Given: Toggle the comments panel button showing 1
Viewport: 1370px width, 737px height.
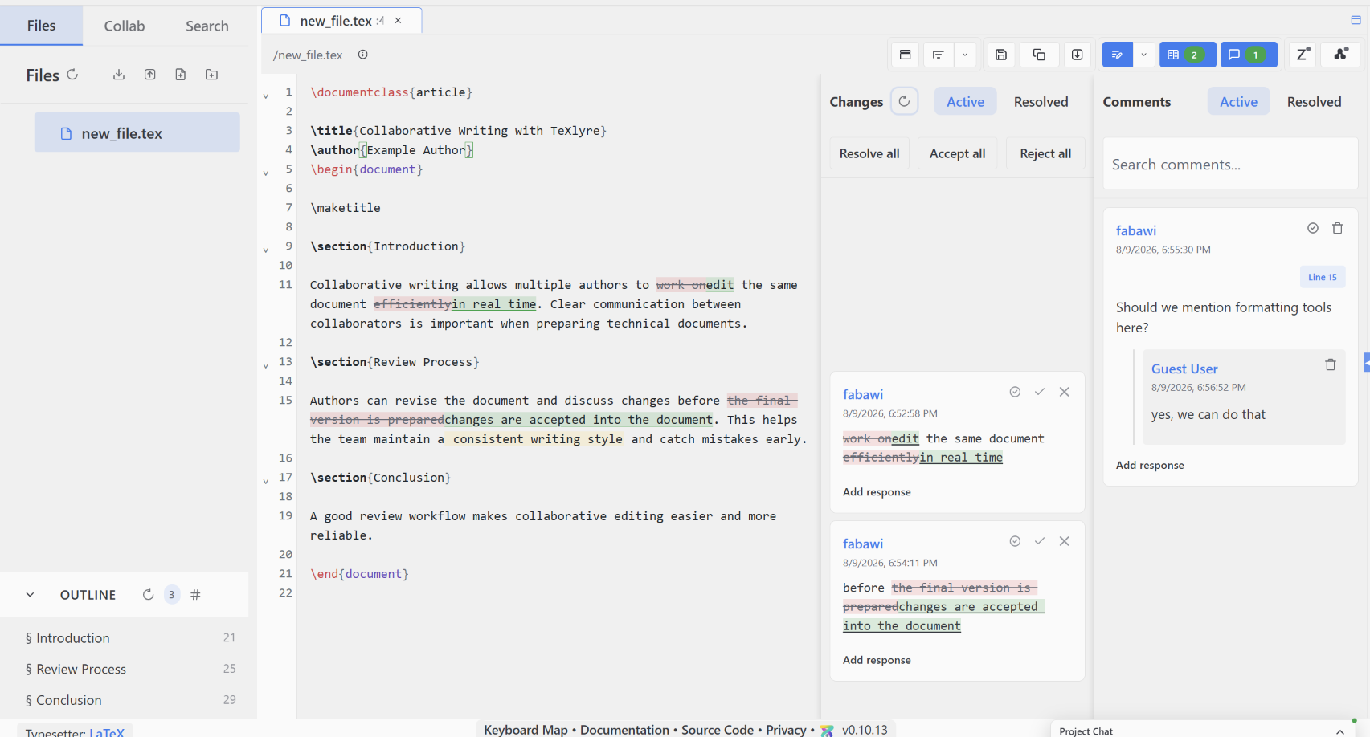Looking at the screenshot, I should click(x=1248, y=55).
